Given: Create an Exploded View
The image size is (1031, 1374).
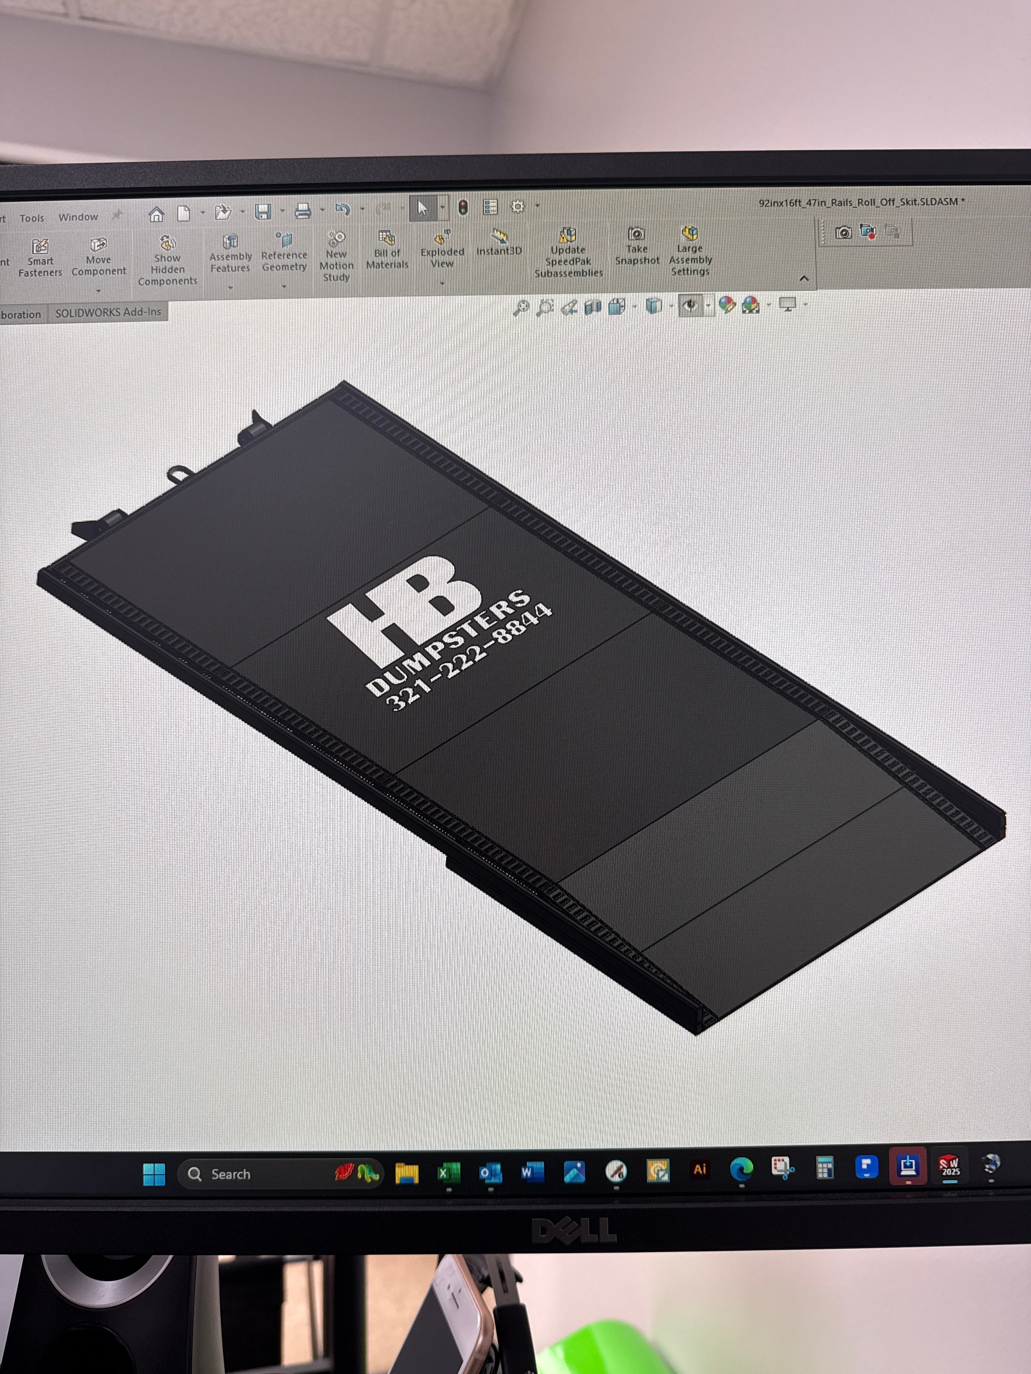Looking at the screenshot, I should 442,248.
